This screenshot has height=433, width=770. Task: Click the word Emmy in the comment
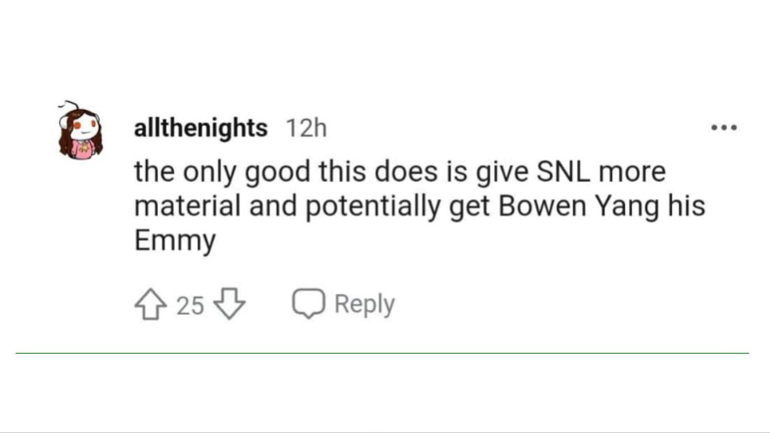point(175,241)
